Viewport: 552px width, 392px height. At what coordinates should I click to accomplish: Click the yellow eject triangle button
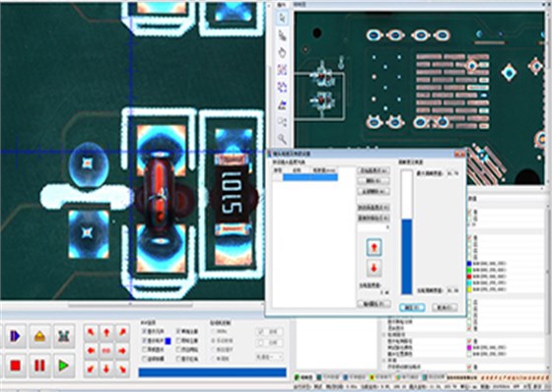pos(39,336)
